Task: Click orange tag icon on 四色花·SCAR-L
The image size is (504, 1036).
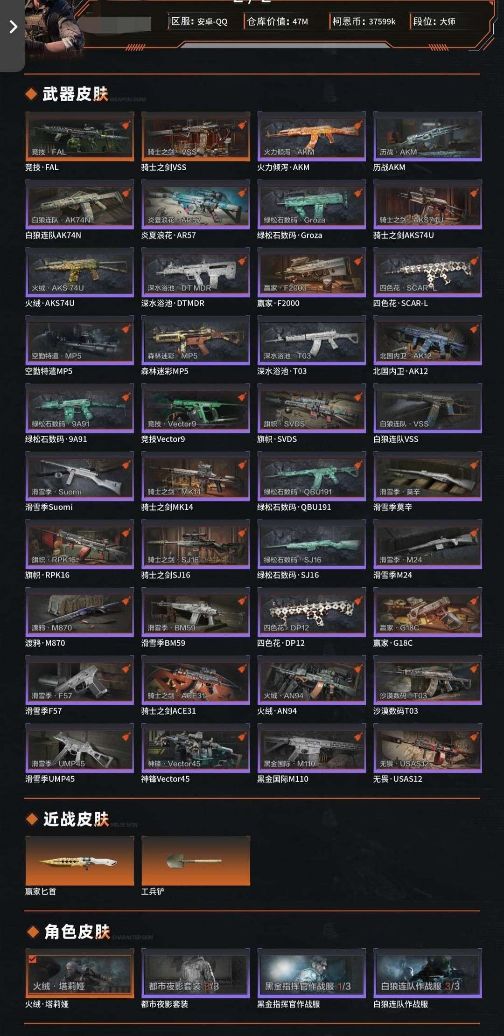Action: (x=474, y=261)
